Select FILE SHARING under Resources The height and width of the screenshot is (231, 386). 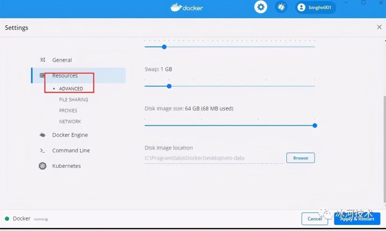(x=73, y=99)
